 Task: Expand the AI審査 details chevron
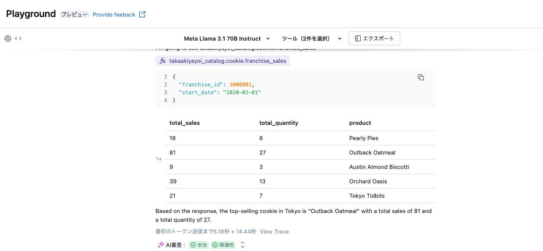tap(243, 245)
